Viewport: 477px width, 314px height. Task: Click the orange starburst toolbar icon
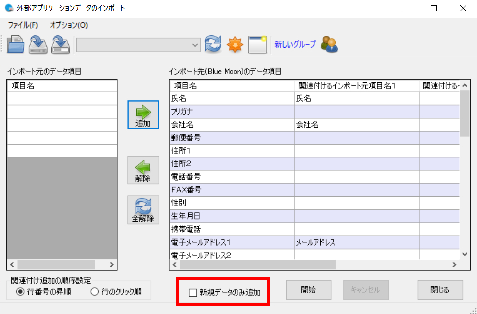(235, 44)
